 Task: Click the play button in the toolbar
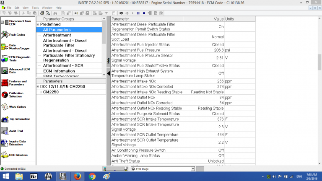coord(132,13)
